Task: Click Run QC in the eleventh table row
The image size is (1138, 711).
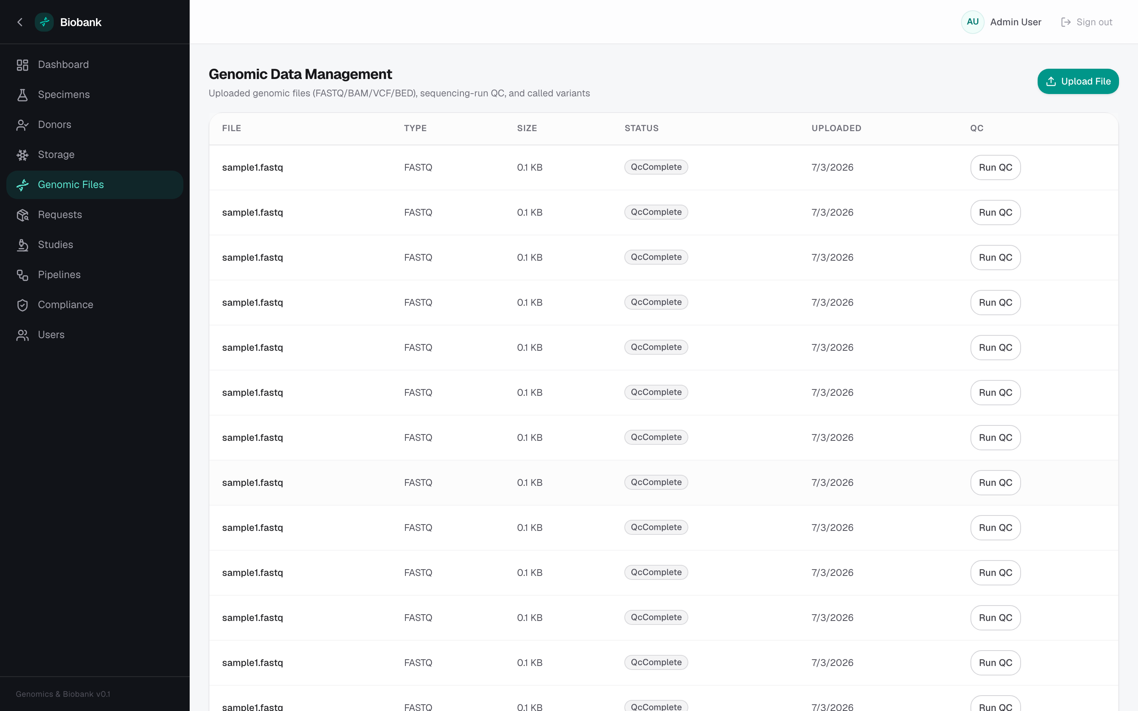Action: 995,618
